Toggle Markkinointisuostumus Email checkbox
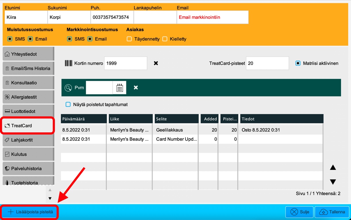The image size is (351, 220). (90, 39)
